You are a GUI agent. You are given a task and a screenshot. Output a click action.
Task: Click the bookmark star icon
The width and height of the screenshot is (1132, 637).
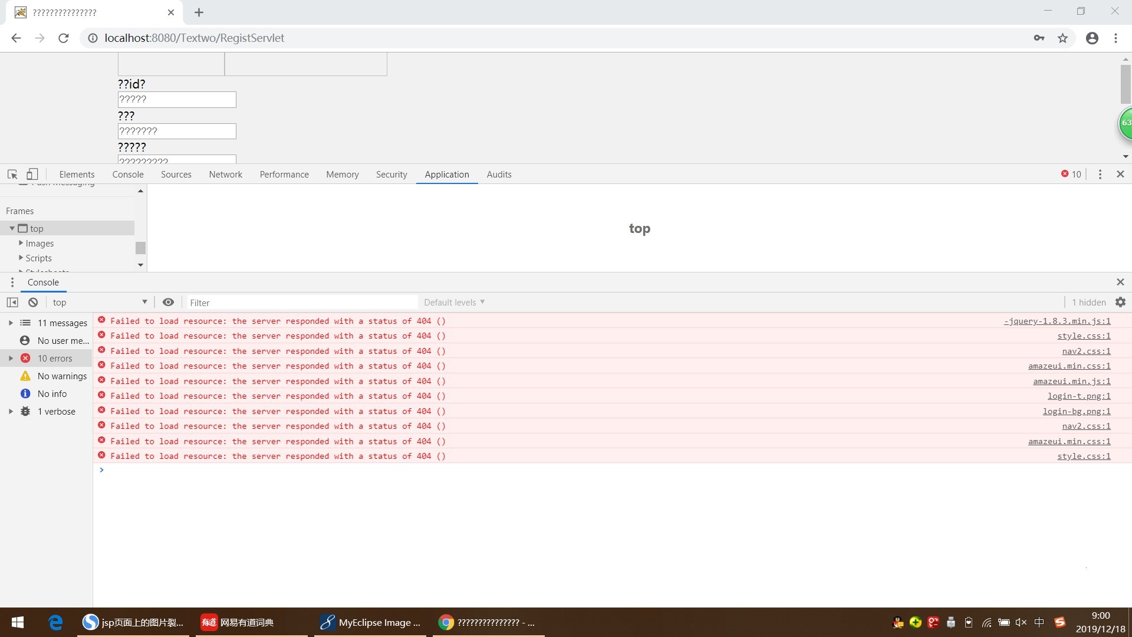pos(1062,38)
